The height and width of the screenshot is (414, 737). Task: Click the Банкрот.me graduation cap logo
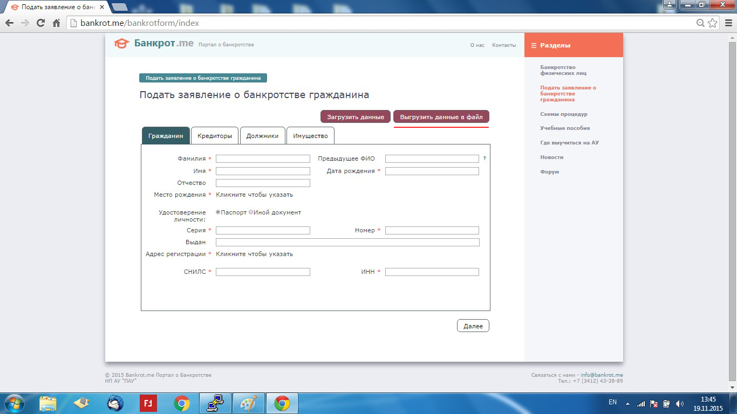point(122,44)
